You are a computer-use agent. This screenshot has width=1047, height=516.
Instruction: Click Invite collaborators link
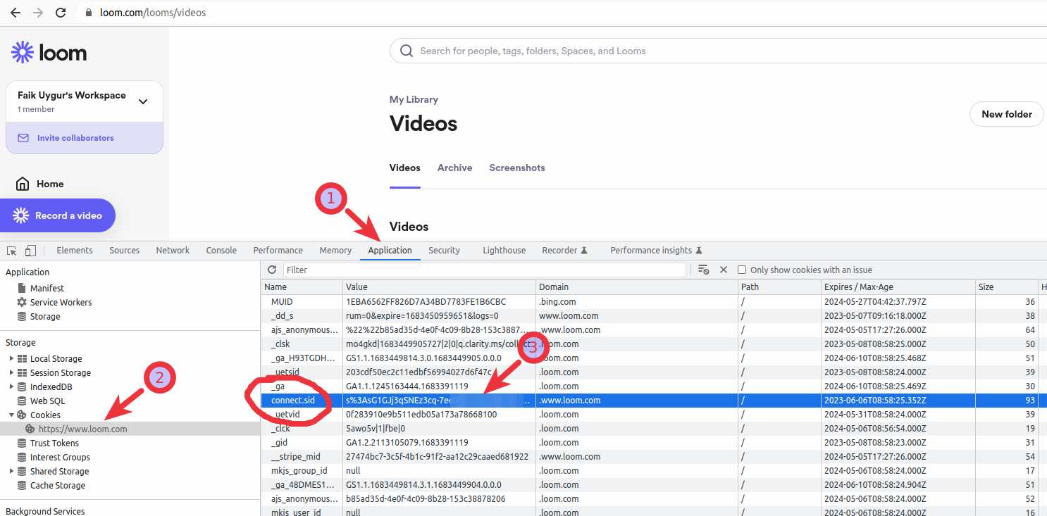point(75,138)
